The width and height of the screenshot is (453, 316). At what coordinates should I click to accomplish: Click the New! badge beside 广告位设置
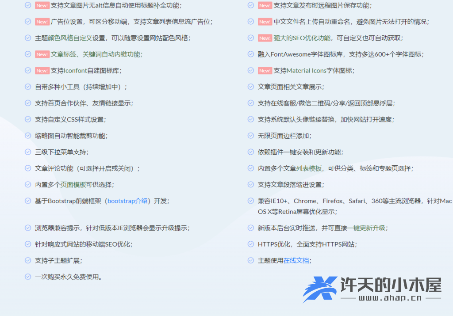click(x=42, y=22)
